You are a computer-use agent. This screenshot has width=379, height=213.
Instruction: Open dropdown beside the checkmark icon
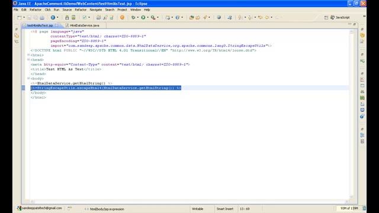pyautogui.click(x=89, y=17)
